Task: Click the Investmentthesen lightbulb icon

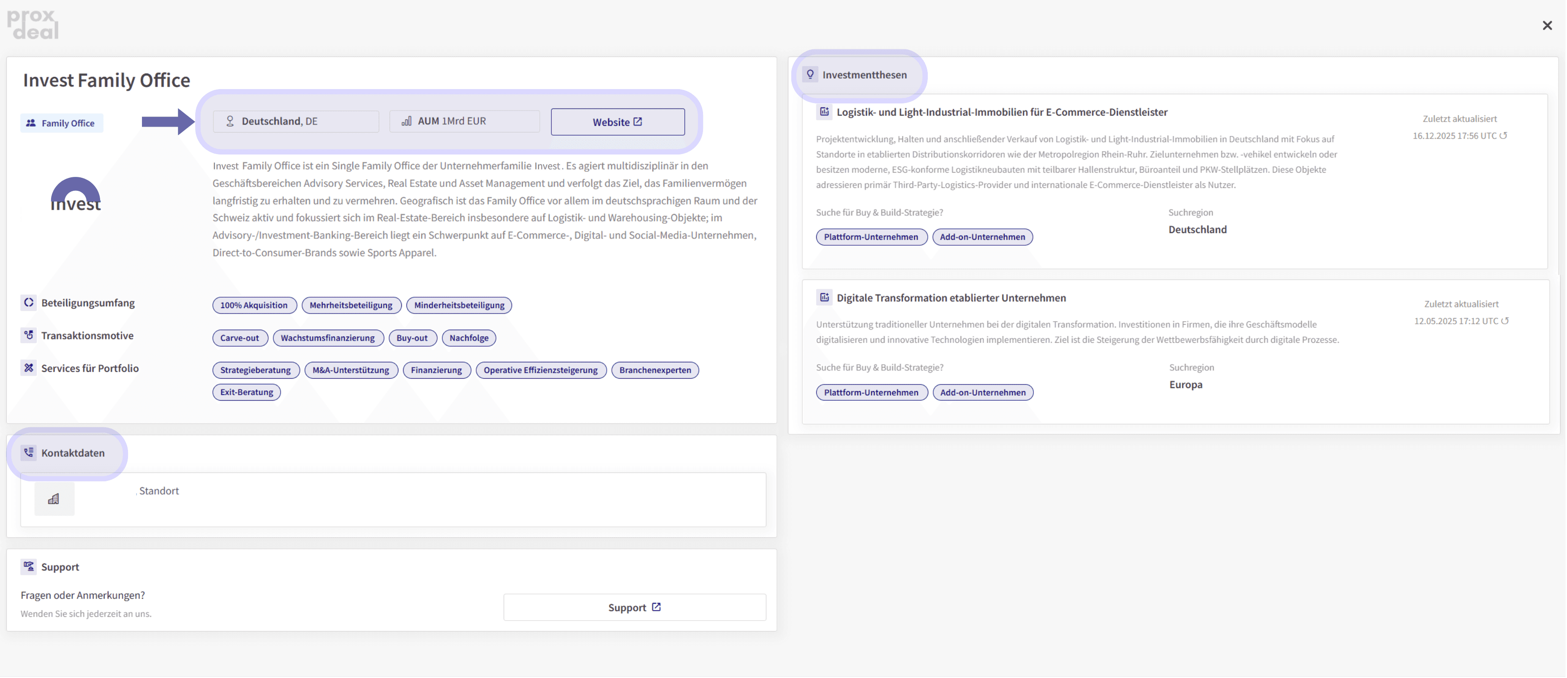Action: [x=809, y=74]
